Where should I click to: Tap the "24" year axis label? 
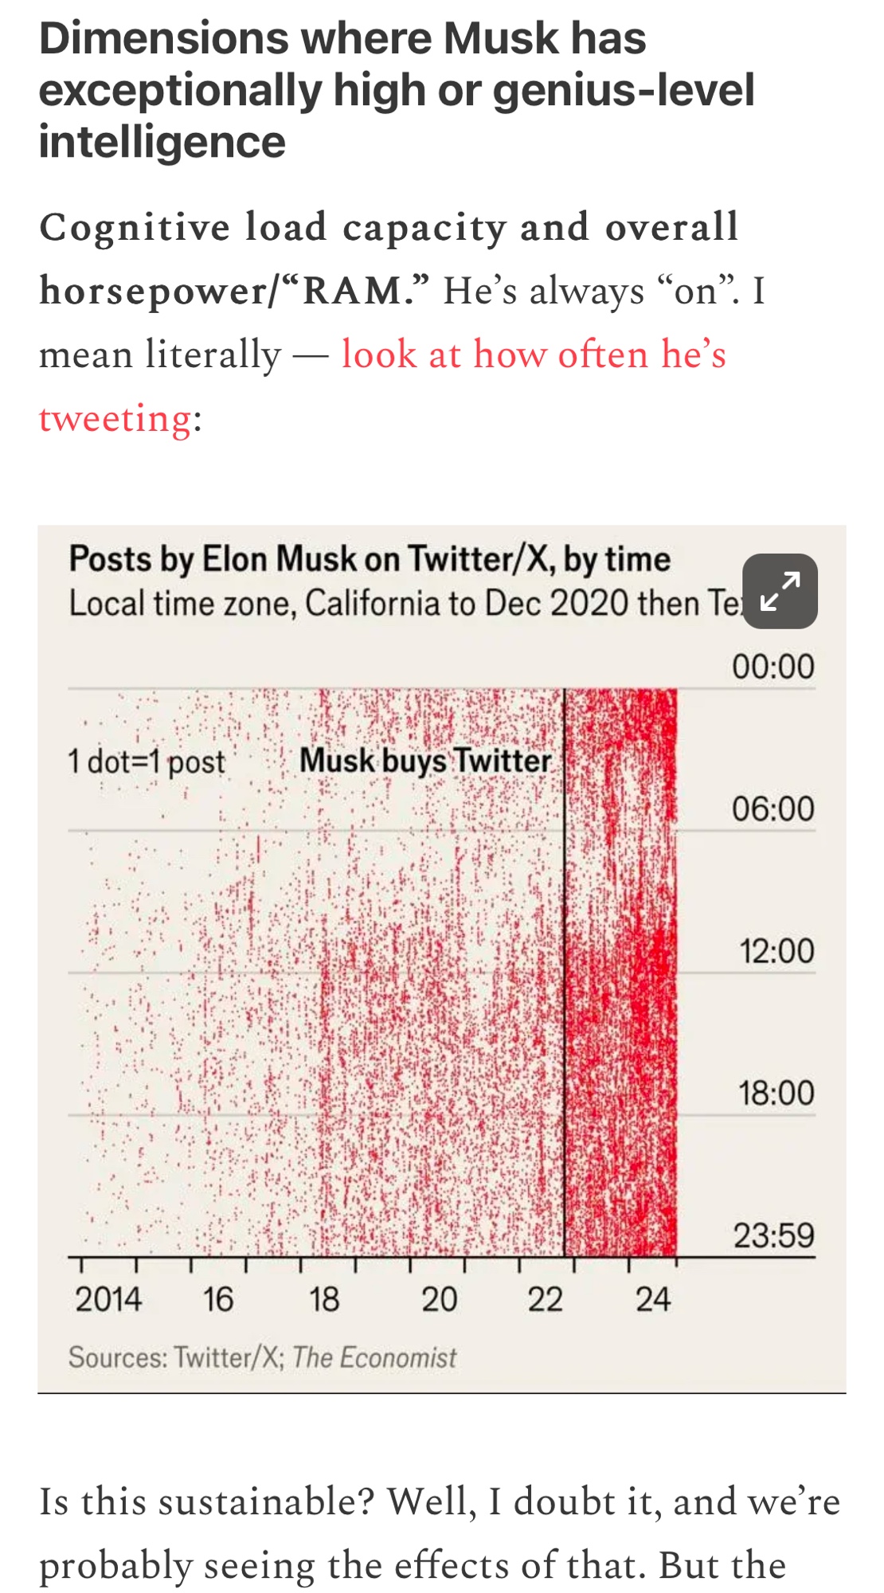653,1300
